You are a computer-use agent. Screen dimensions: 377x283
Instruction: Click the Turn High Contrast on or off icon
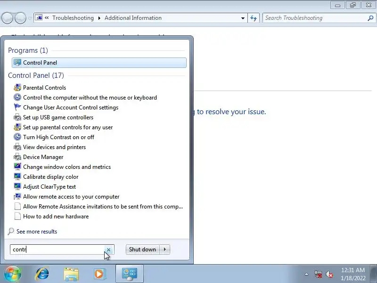(17, 137)
